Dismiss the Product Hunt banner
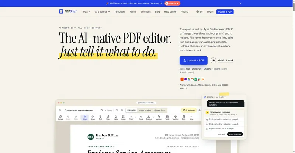This screenshot has width=295, height=153. click(240, 3)
